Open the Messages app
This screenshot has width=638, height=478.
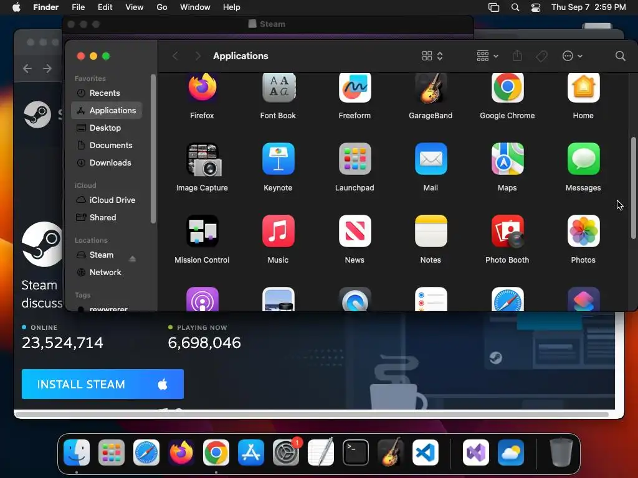[x=583, y=159]
